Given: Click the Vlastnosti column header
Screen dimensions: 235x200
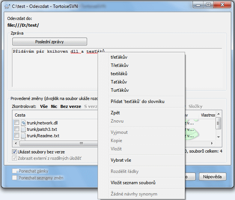Looking at the screenshot, I should 208,115.
